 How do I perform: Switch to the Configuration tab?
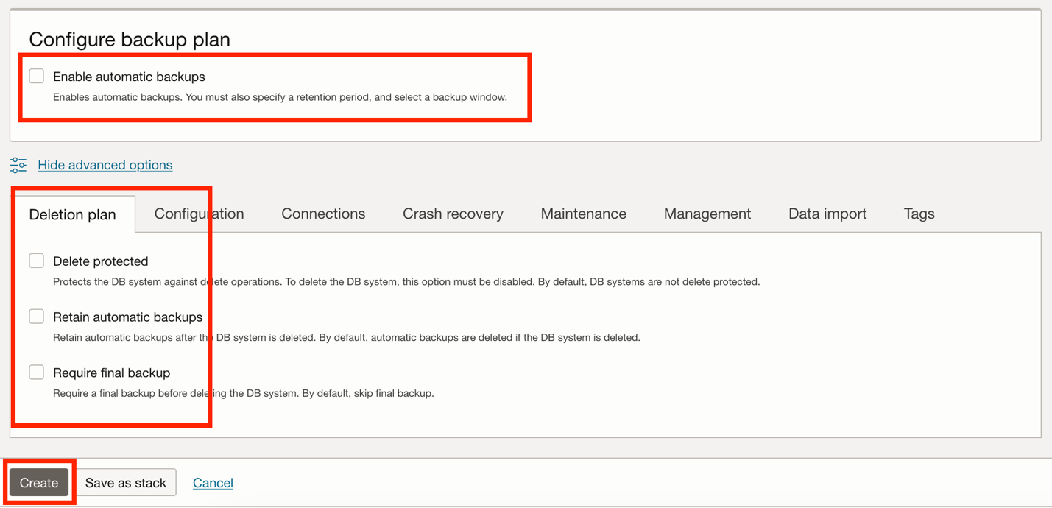coord(199,214)
